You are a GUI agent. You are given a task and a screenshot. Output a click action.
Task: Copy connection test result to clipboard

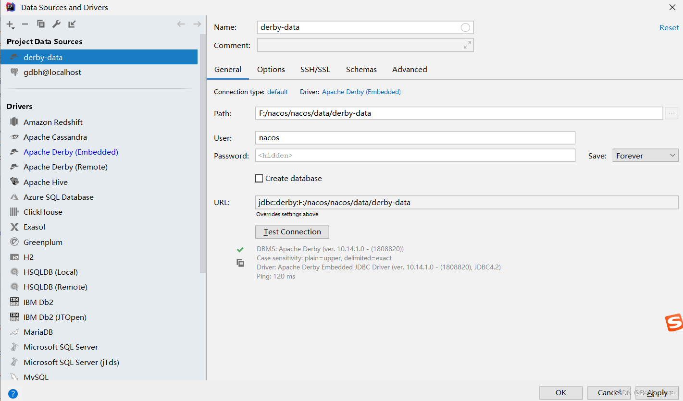pos(240,263)
